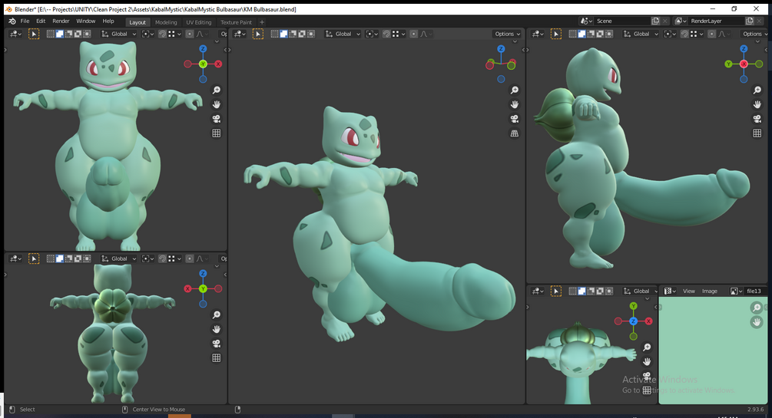Open the Edit menu
The image size is (772, 418).
41,21
